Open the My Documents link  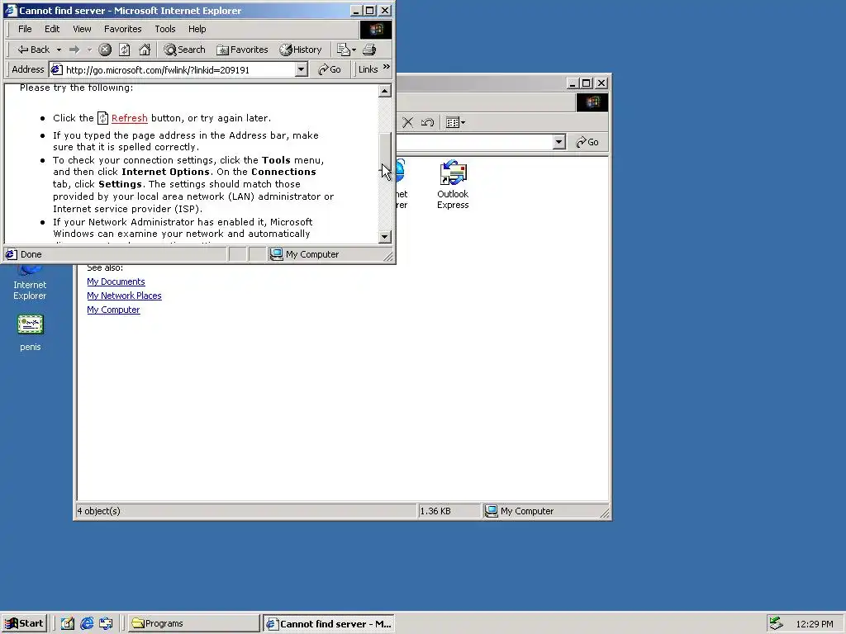coord(116,282)
